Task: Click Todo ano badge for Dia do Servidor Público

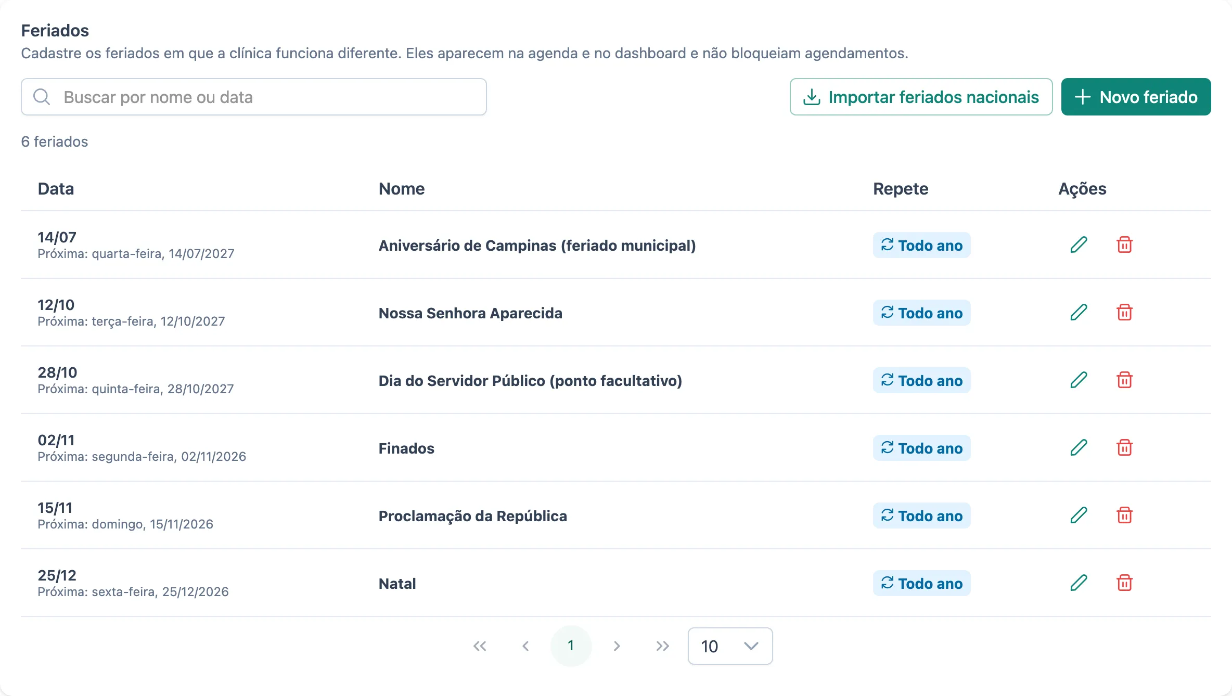Action: point(921,380)
